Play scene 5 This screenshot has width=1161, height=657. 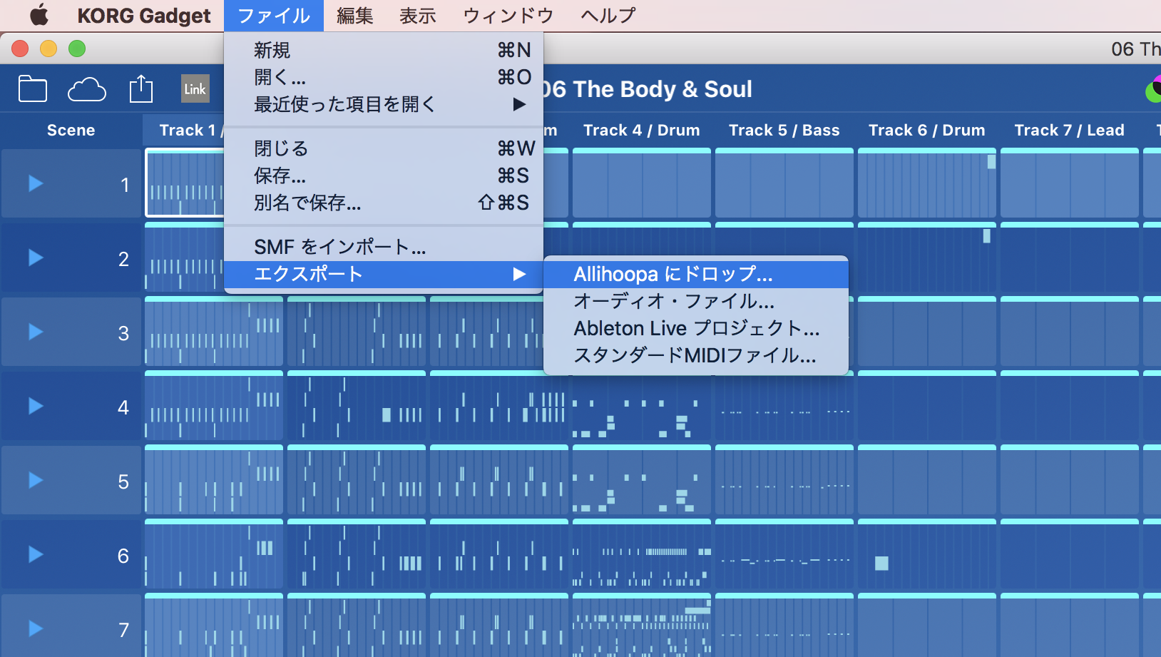[x=35, y=480]
